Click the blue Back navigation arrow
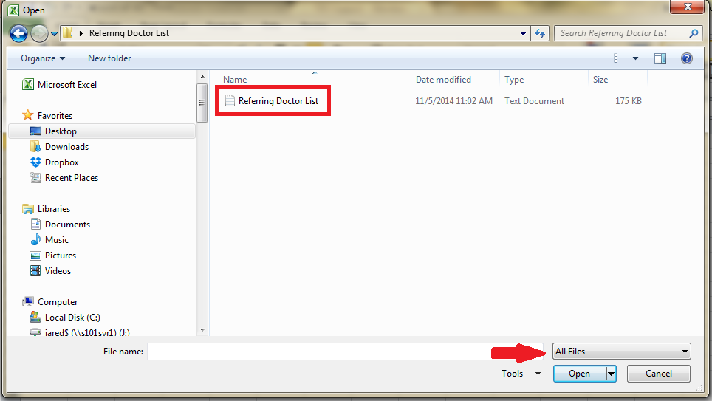Screen dimensions: 712x401 click(x=18, y=33)
